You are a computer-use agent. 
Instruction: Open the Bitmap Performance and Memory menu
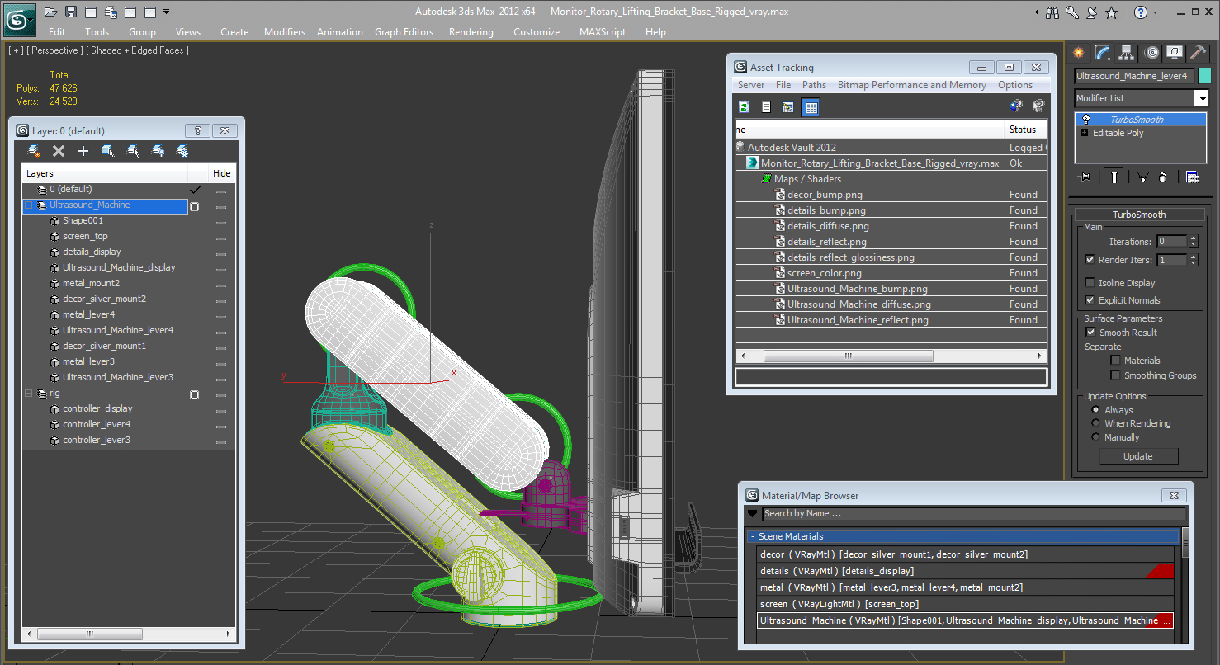tap(911, 84)
